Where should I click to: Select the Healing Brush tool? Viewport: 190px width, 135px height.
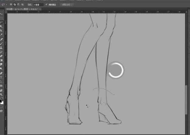tap(1, 39)
